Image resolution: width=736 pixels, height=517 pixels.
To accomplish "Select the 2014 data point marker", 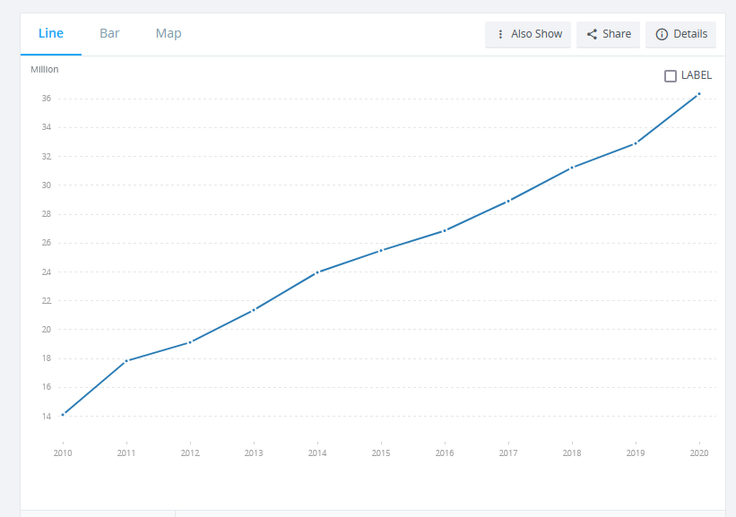I will [317, 272].
